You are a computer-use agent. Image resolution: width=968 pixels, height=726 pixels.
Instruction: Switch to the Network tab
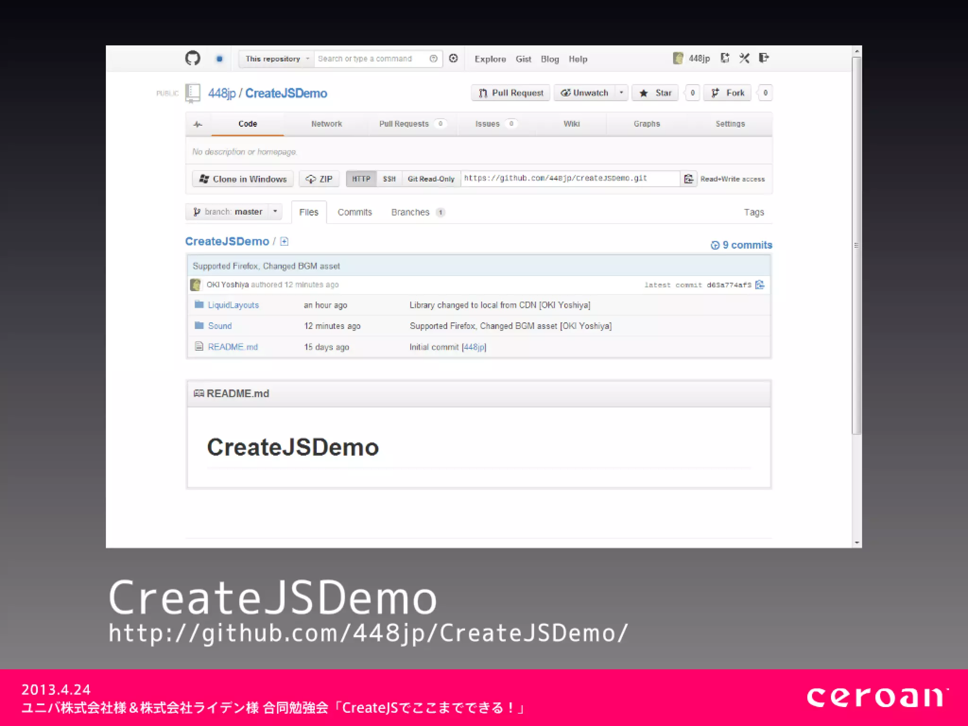coord(327,124)
